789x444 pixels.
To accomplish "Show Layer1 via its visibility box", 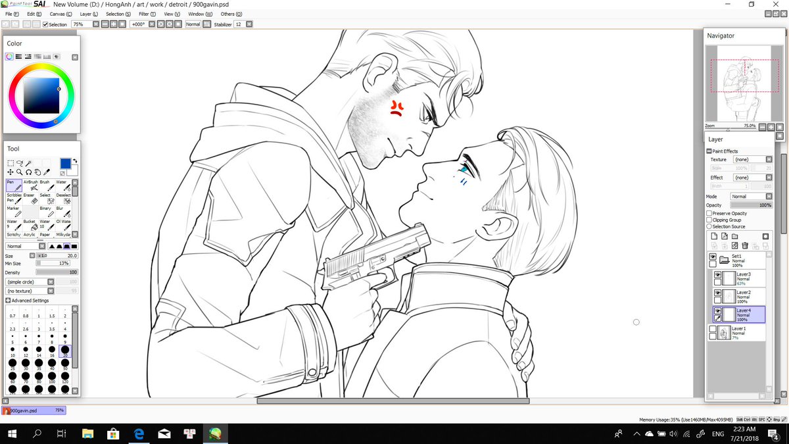I will click(713, 328).
